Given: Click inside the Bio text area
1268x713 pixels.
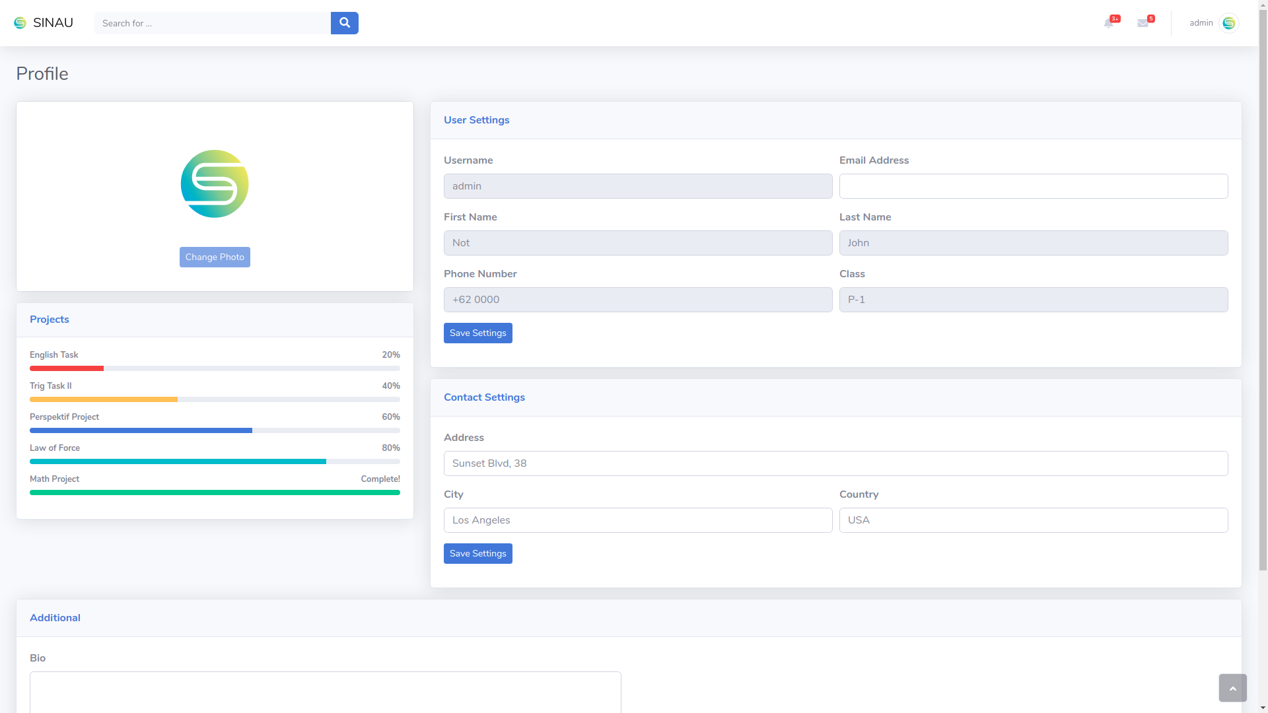Looking at the screenshot, I should tap(325, 692).
